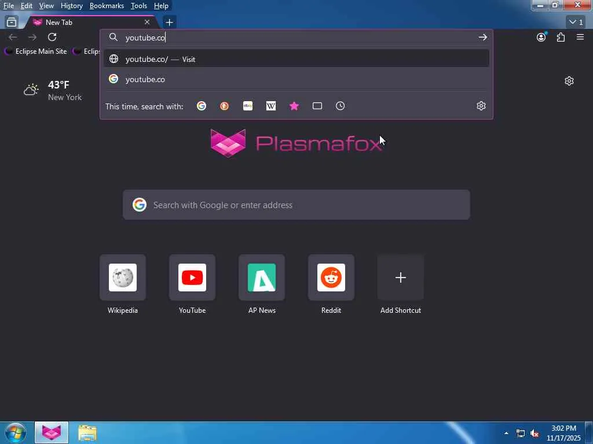Open the Eclipse Main Site bookmark

(36, 51)
